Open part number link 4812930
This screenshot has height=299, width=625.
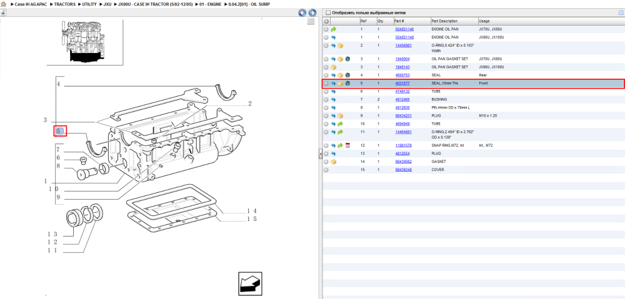pos(402,108)
